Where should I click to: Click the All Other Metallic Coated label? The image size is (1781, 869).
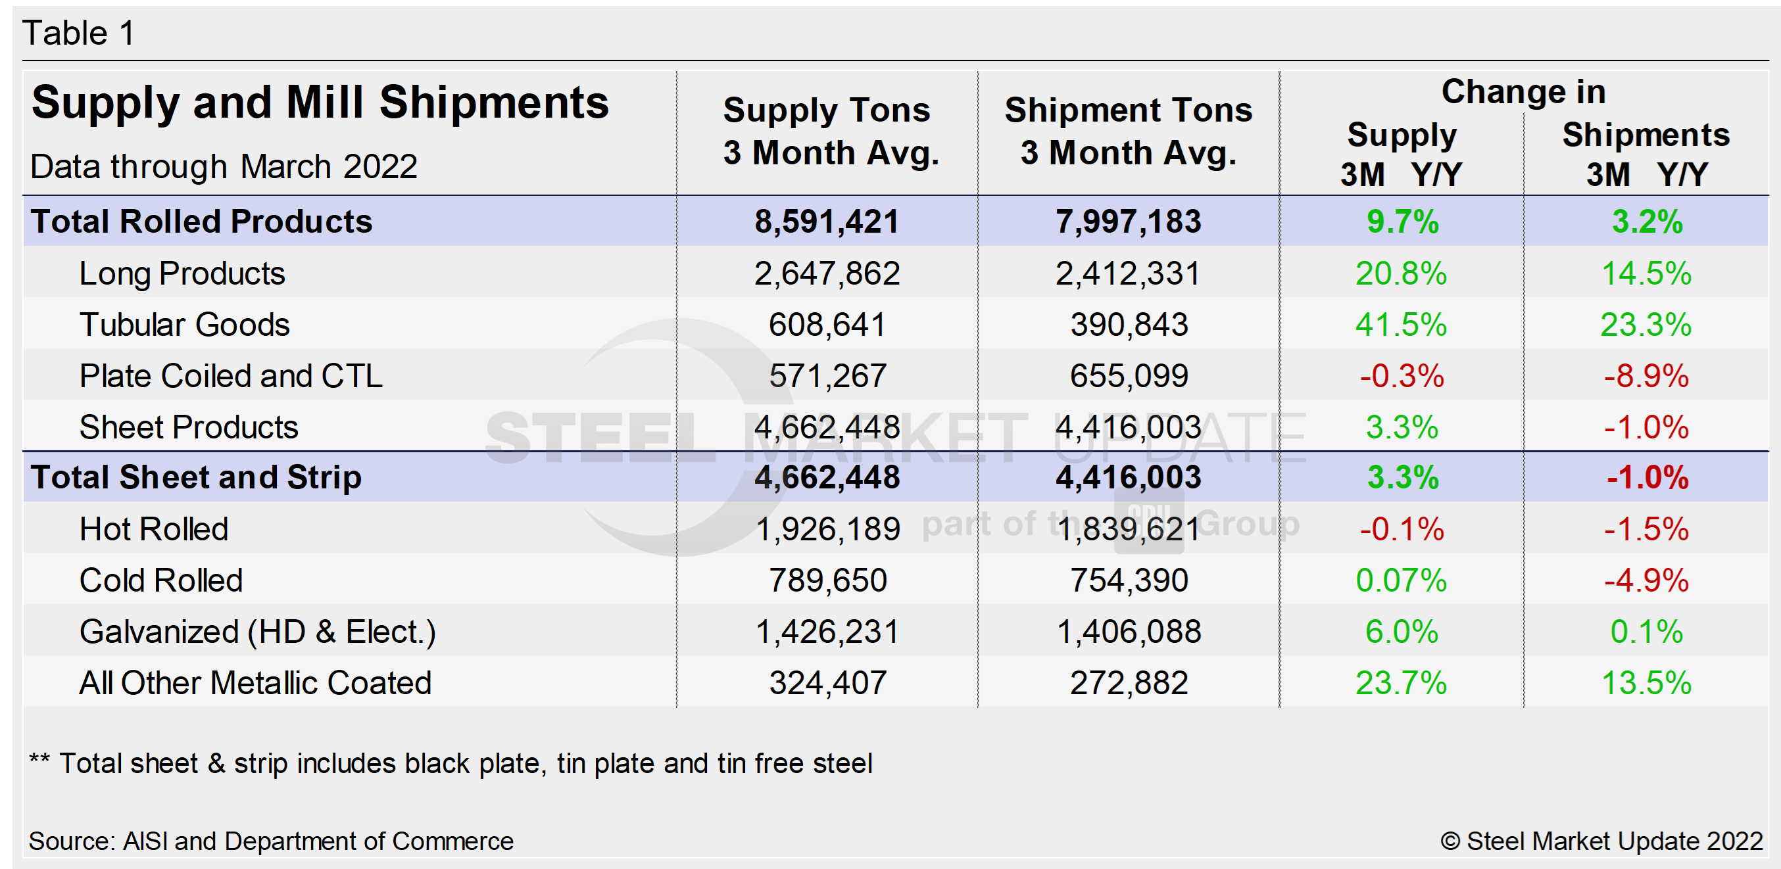point(255,682)
